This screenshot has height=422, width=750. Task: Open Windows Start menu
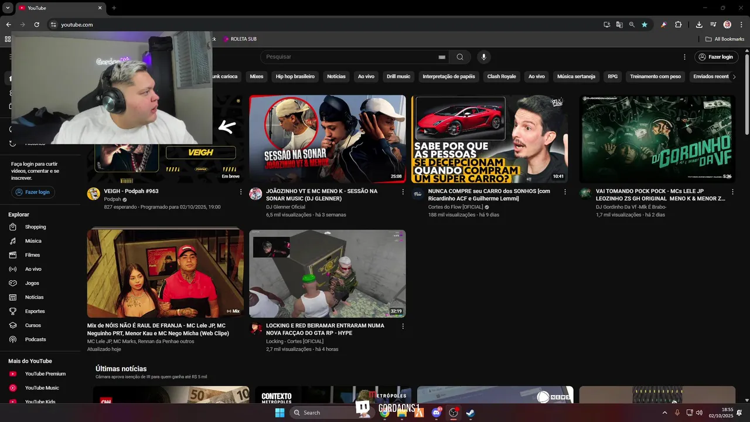pyautogui.click(x=280, y=413)
